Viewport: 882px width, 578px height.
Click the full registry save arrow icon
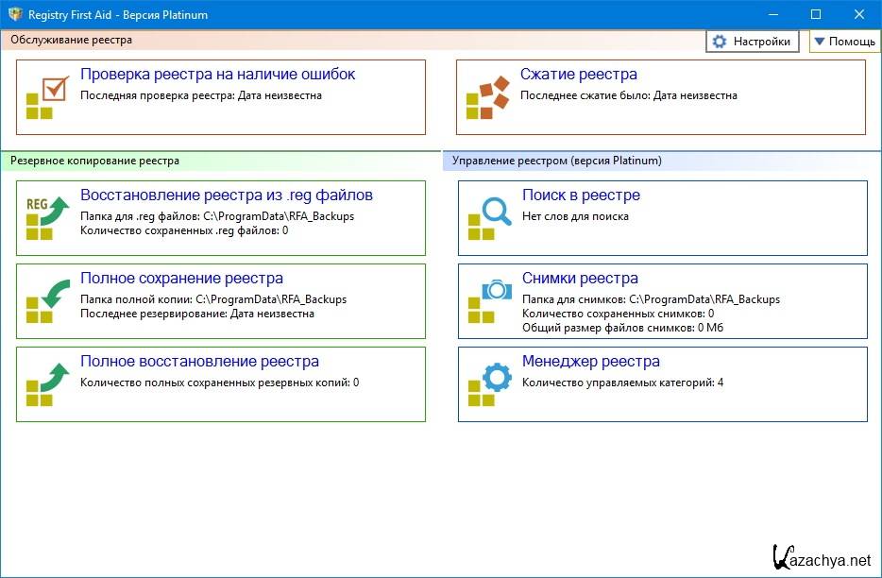(x=46, y=301)
